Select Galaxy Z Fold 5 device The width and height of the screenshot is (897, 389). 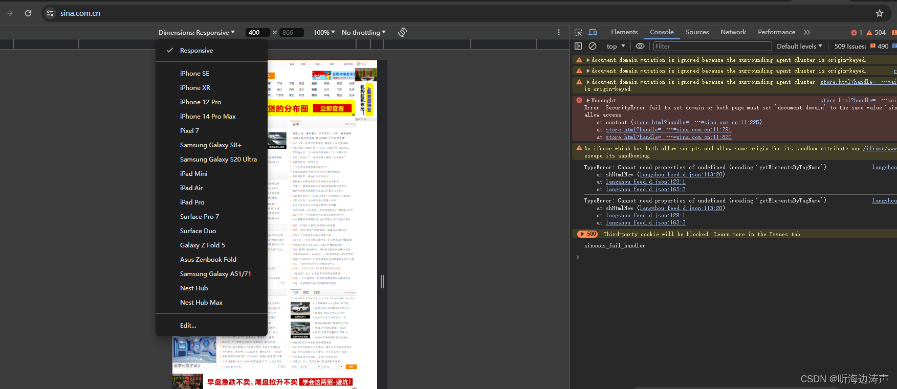[211, 245]
